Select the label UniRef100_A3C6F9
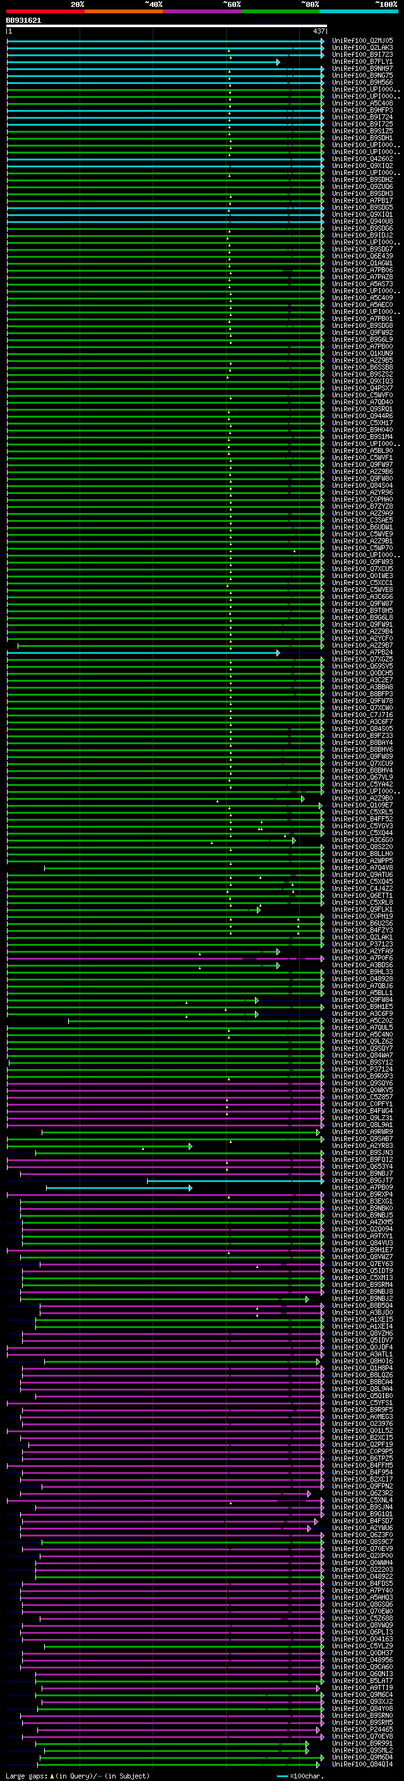The width and height of the screenshot is (404, 1781). [362, 1014]
